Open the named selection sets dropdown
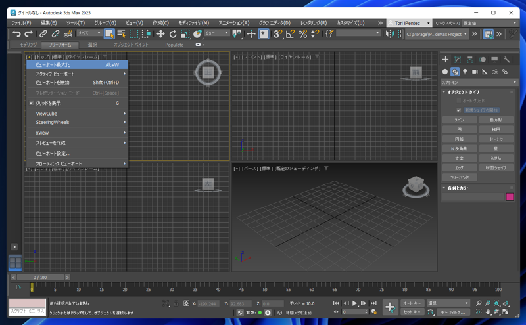 pos(358,33)
